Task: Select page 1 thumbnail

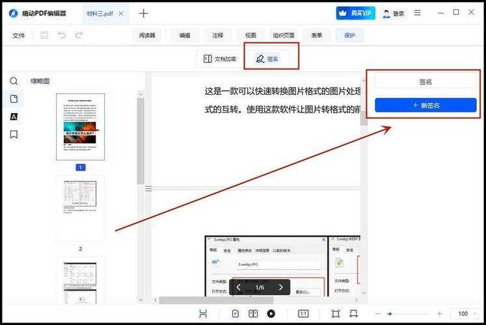Action: (x=80, y=127)
